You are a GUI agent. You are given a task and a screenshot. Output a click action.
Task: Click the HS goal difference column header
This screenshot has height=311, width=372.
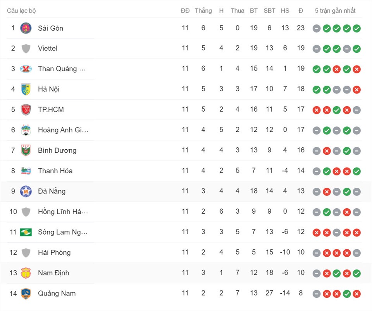tap(285, 11)
